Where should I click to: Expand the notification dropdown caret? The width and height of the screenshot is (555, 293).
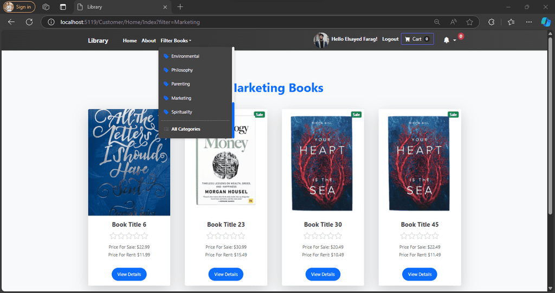point(455,40)
